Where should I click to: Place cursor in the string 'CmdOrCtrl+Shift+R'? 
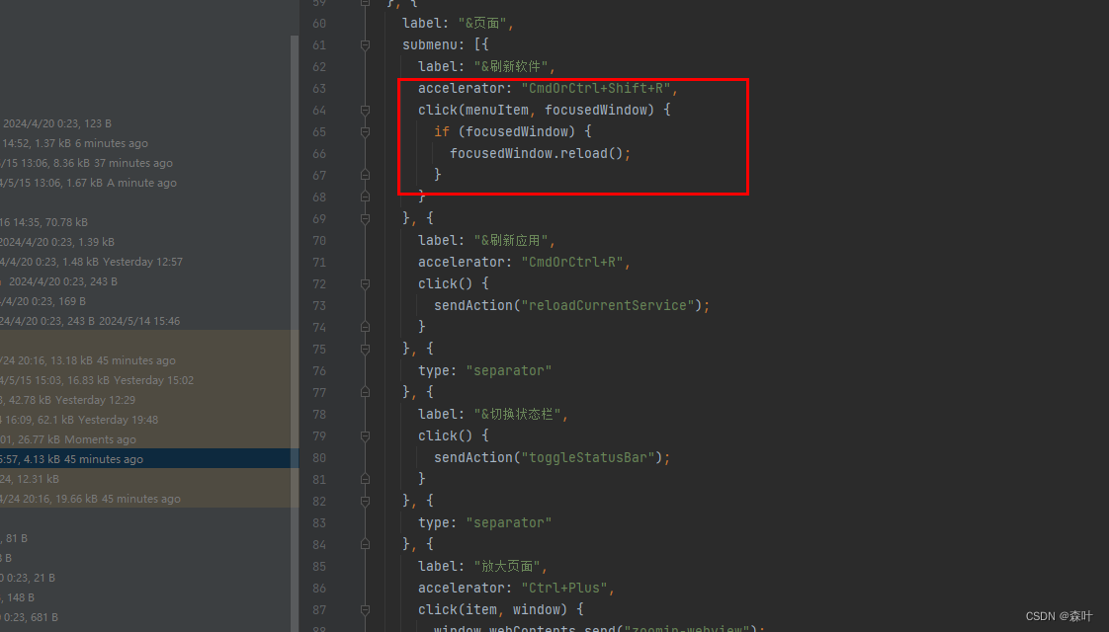[597, 88]
